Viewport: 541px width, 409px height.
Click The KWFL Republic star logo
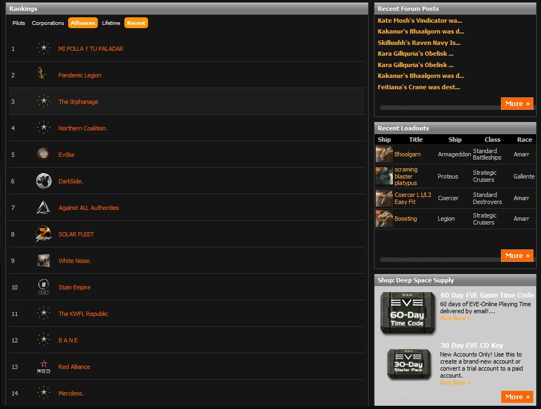point(44,313)
